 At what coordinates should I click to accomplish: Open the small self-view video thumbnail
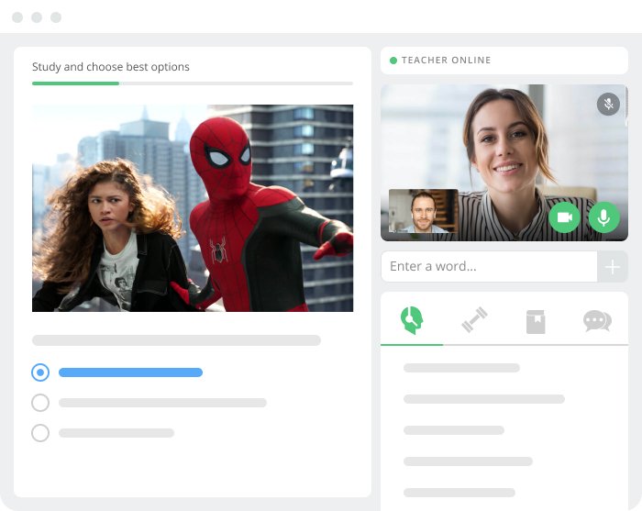coord(423,212)
